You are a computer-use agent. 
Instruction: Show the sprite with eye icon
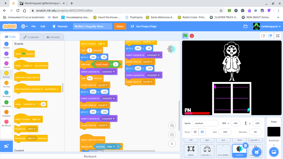[195, 132]
